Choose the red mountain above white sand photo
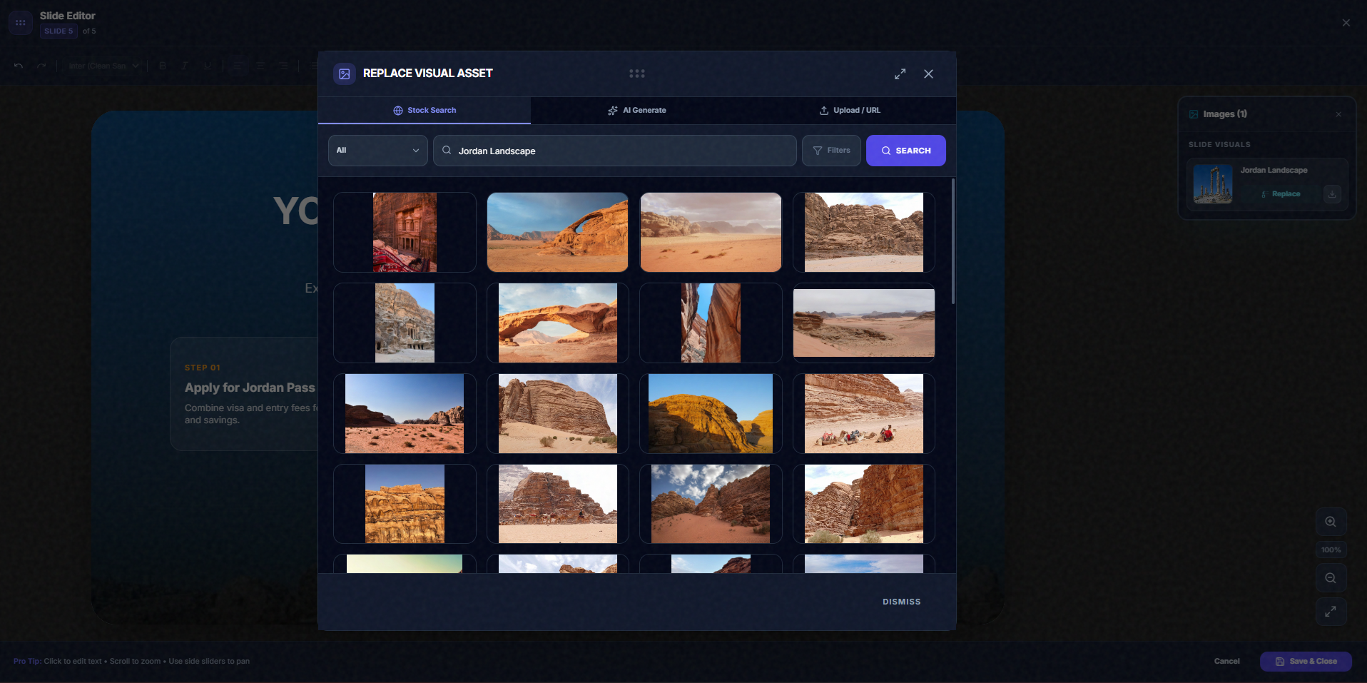 click(558, 504)
